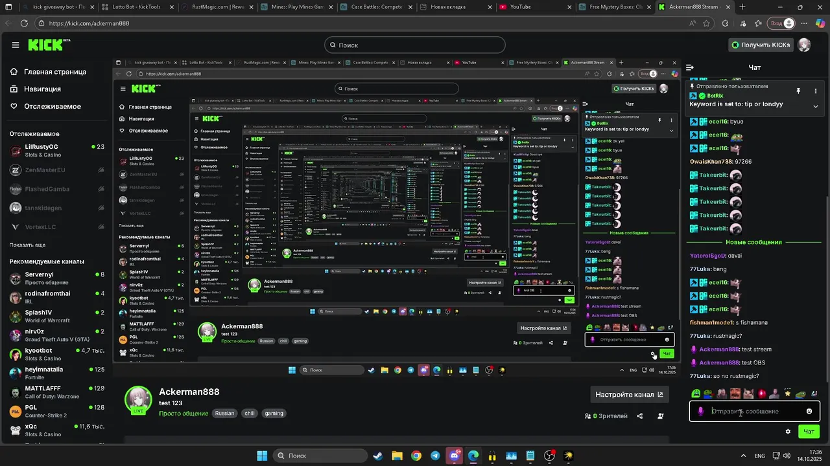
Task: Open the Kick hamburger menu
Action: 16,45
